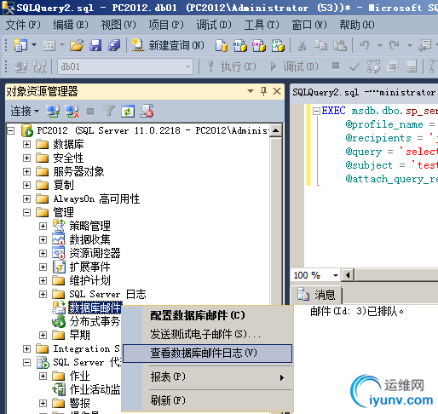Image resolution: width=438 pixels, height=414 pixels.
Task: Expand the 服务器对象 folder
Action: point(26,171)
